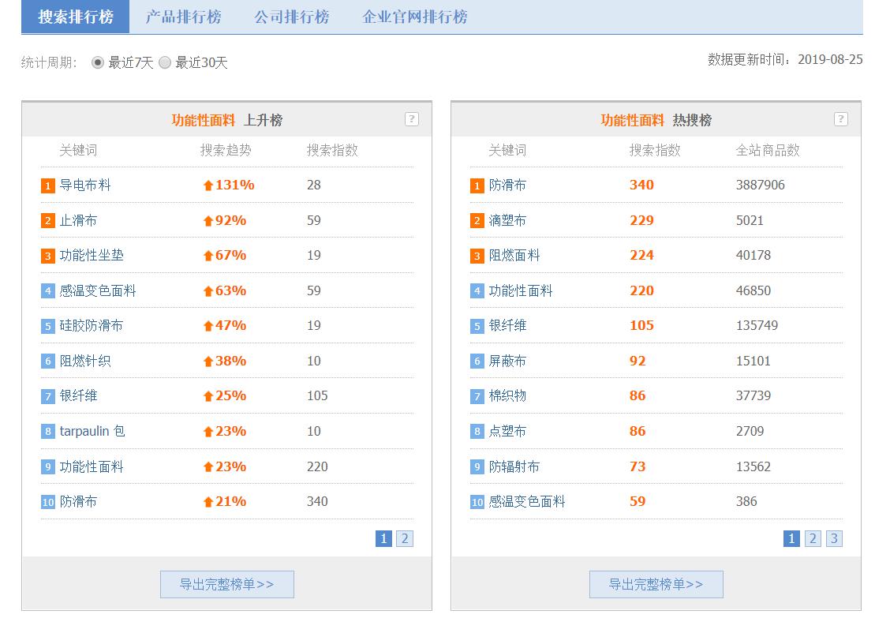Open the keyword 导电布料 in the rising list
The image size is (875, 618).
pos(84,185)
